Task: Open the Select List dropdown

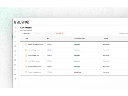Action: [26, 34]
